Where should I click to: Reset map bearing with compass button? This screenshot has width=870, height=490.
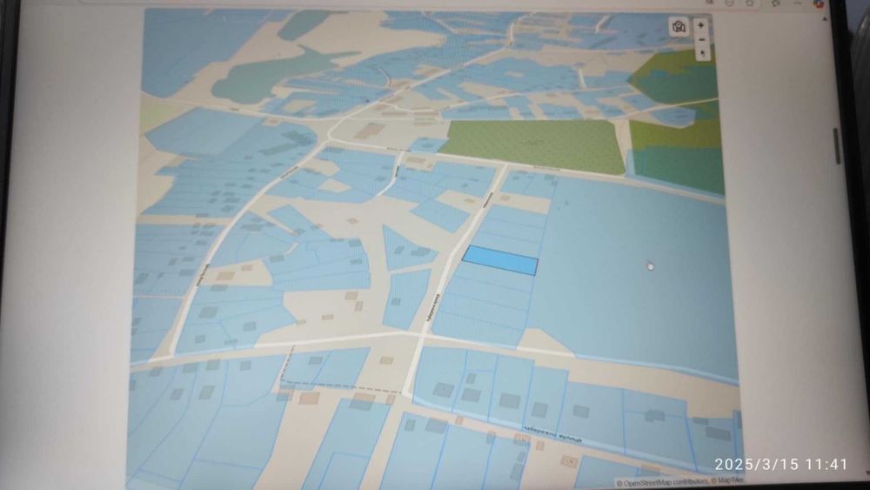point(703,54)
